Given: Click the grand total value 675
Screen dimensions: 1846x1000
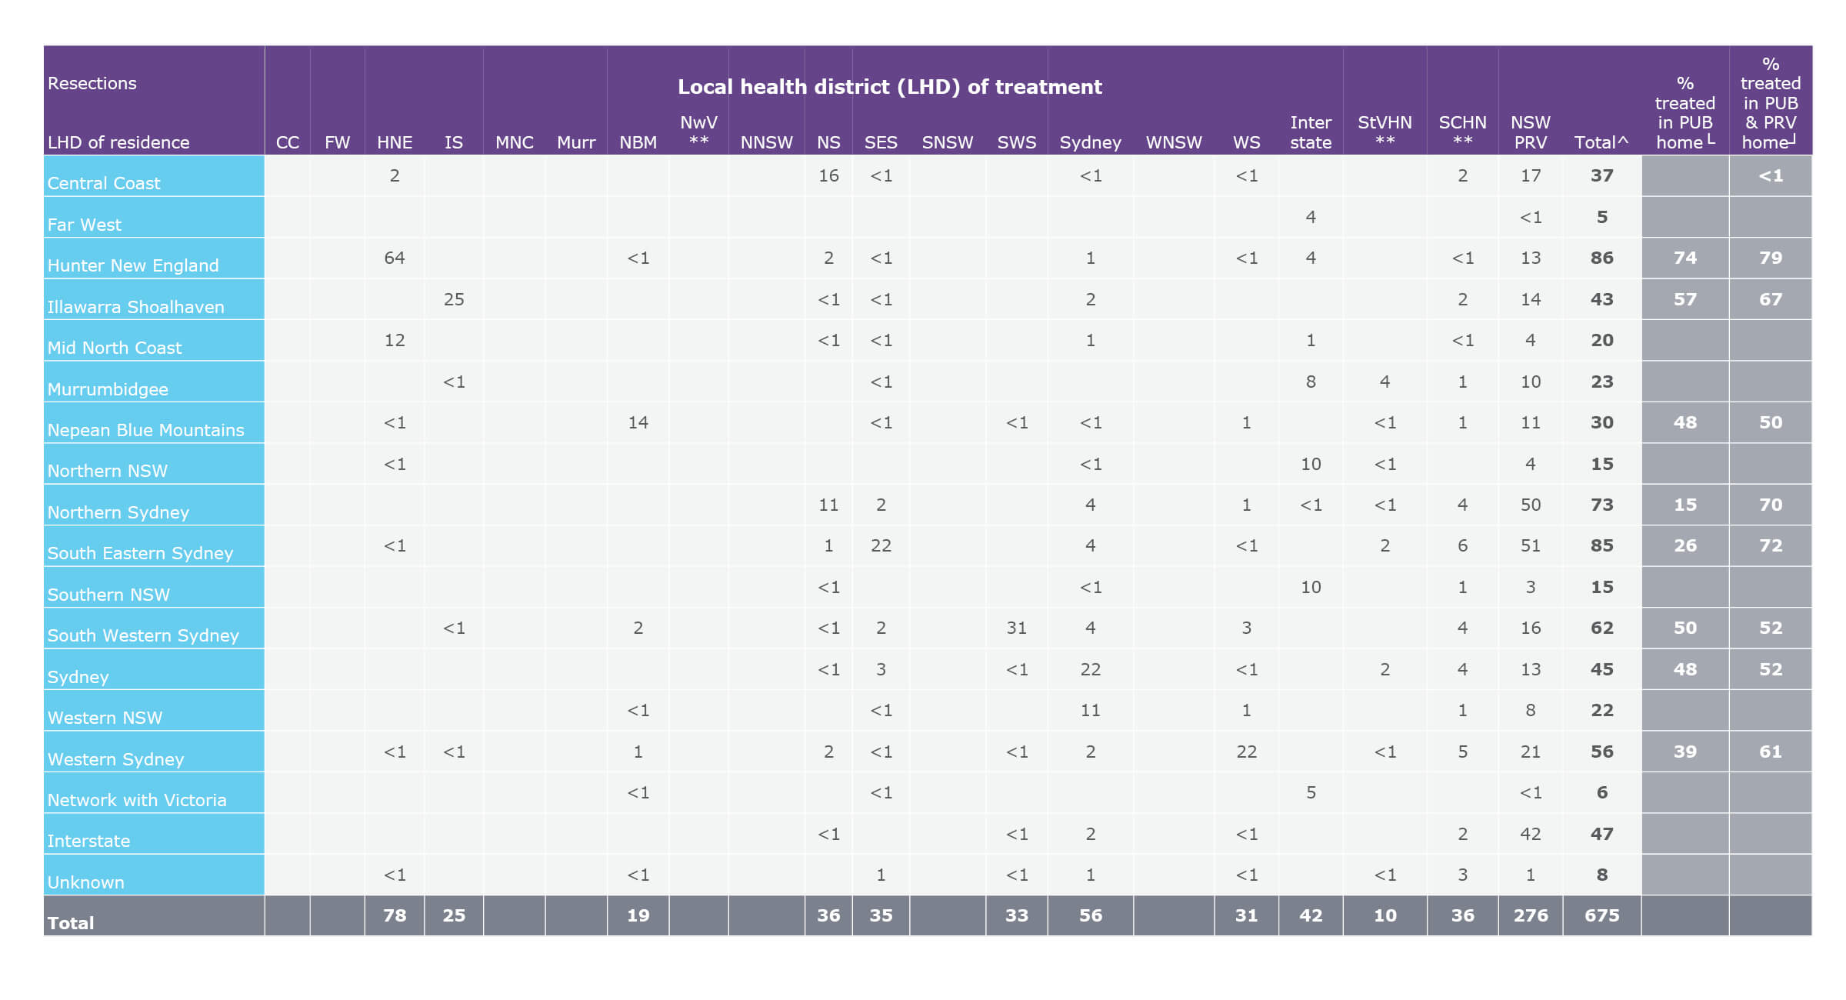Looking at the screenshot, I should (x=1601, y=915).
